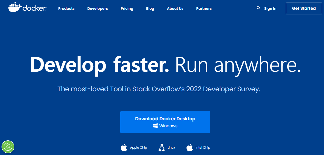The image size is (324, 155).
Task: Click the Windows logo on the download button
Action: click(x=155, y=126)
